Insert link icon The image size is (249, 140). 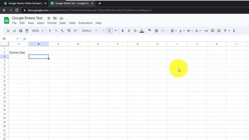coord(206,31)
